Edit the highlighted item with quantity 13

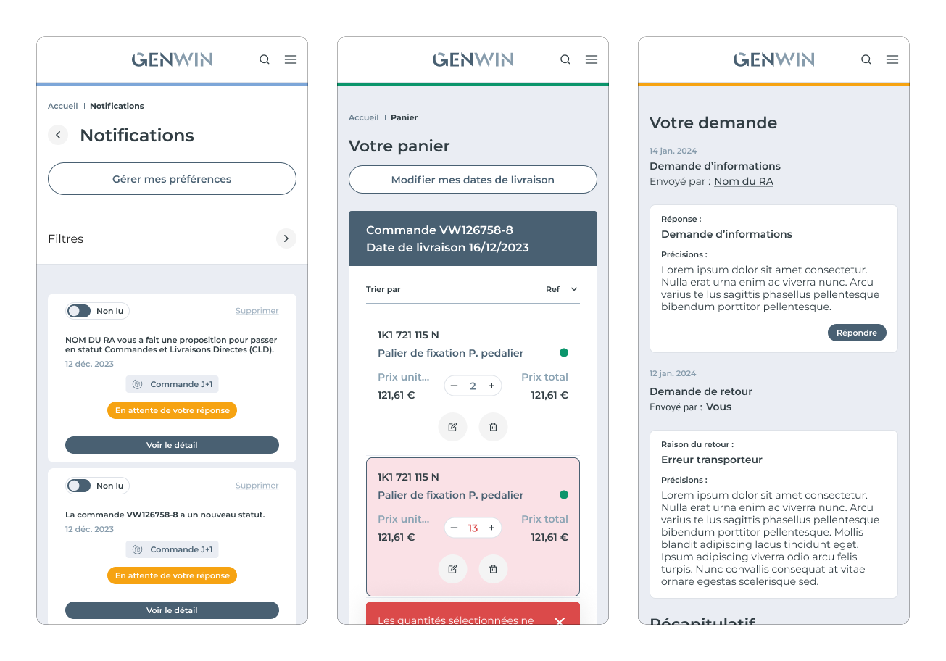coord(452,569)
